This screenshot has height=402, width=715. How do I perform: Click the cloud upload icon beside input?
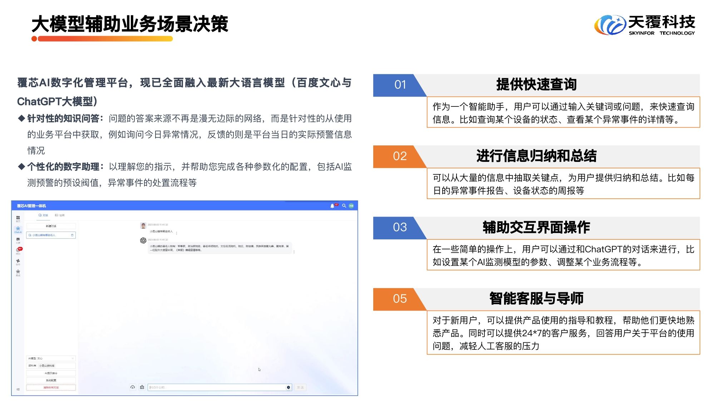pos(133,387)
